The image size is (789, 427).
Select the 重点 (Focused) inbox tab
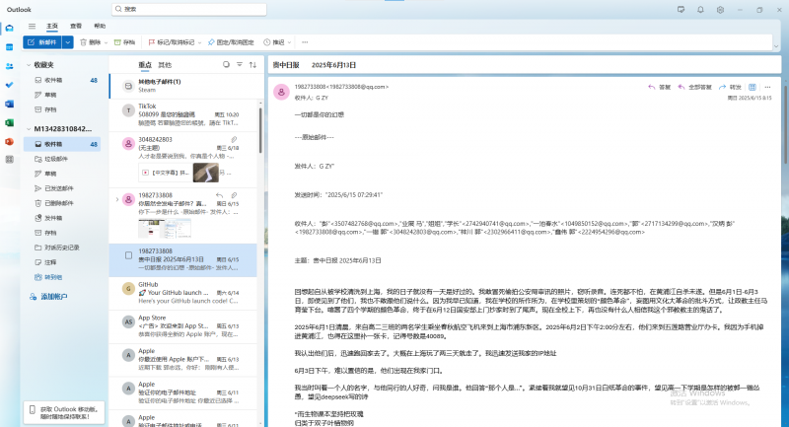(x=145, y=65)
